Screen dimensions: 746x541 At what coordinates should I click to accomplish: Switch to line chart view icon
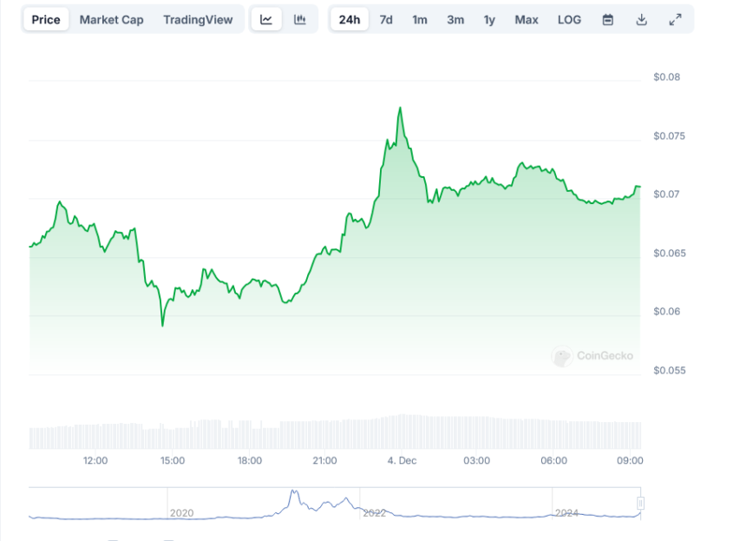(266, 20)
